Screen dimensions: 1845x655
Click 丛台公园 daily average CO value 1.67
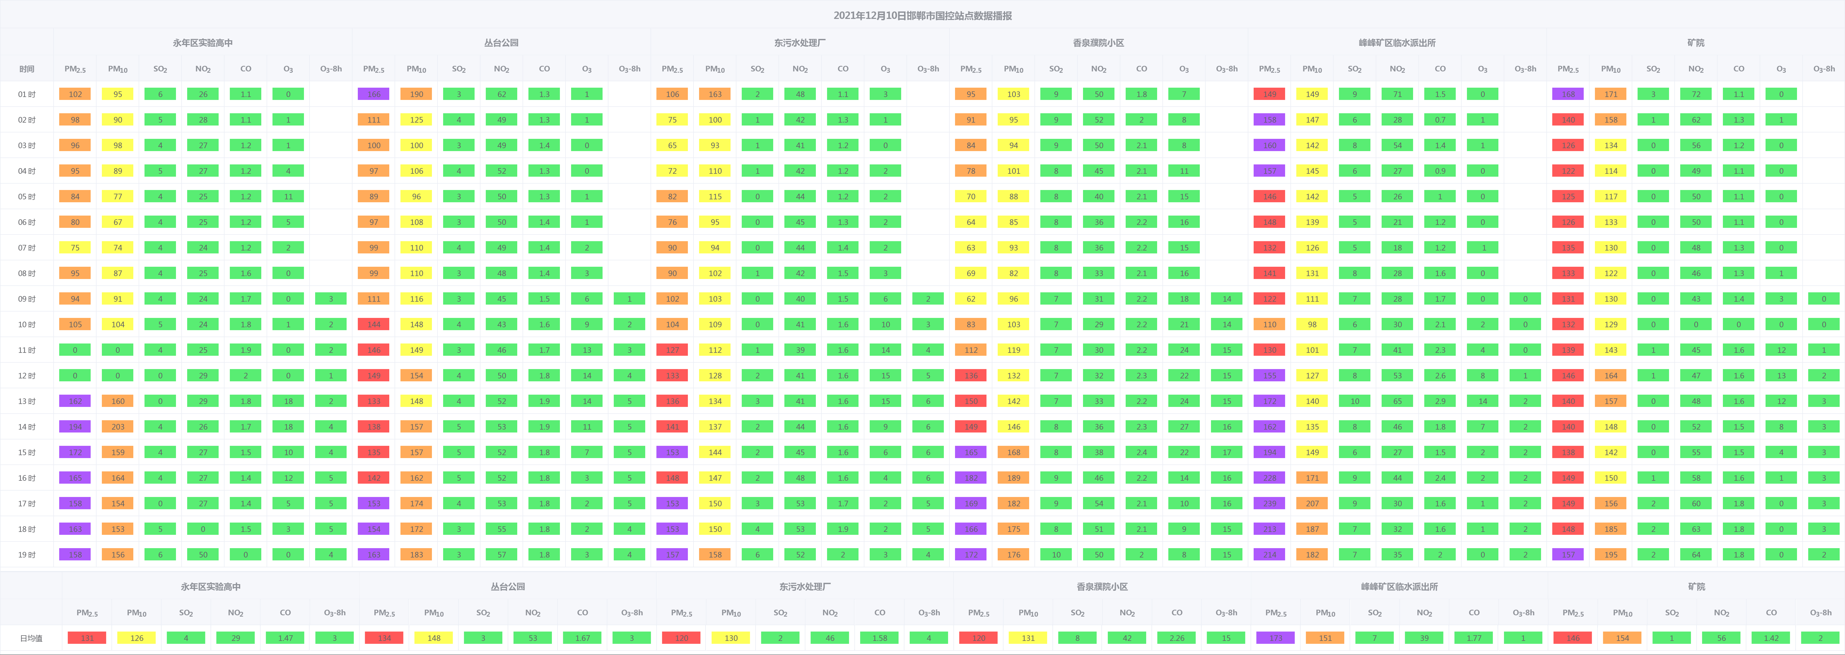(582, 638)
